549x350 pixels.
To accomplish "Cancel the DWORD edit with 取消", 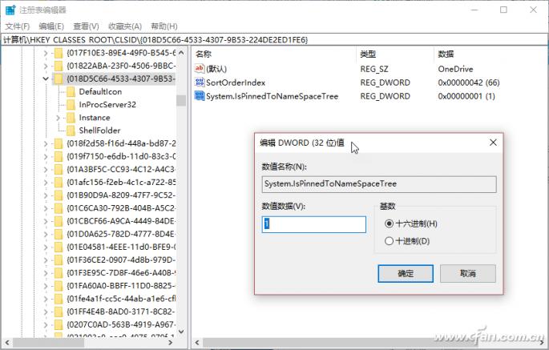I will 468,273.
